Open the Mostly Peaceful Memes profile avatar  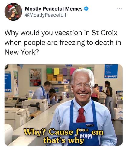(13, 12)
